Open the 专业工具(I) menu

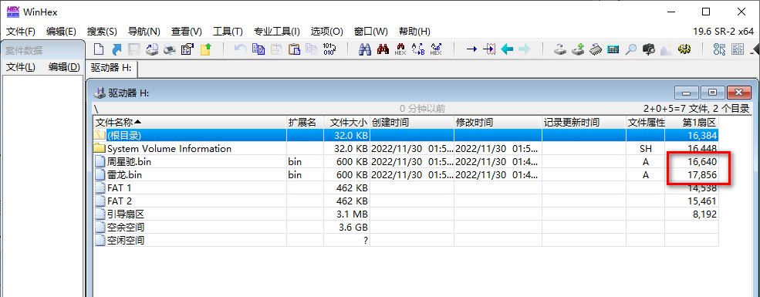pyautogui.click(x=277, y=32)
